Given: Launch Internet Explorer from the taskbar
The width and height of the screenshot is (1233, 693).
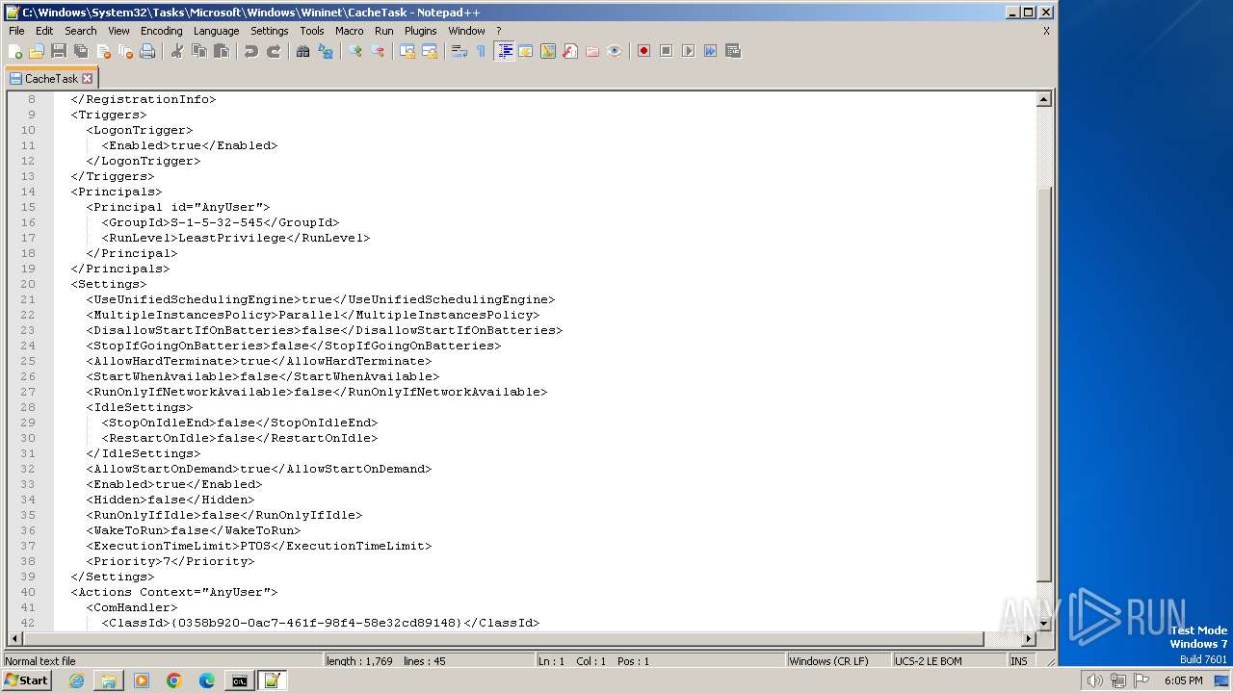Looking at the screenshot, I should 76,680.
